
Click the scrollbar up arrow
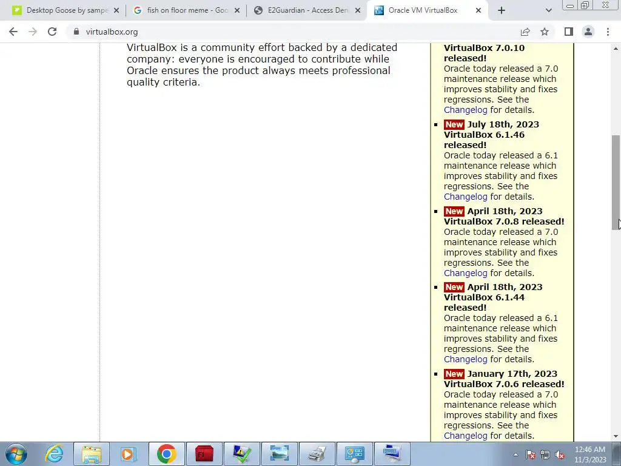coord(616,49)
